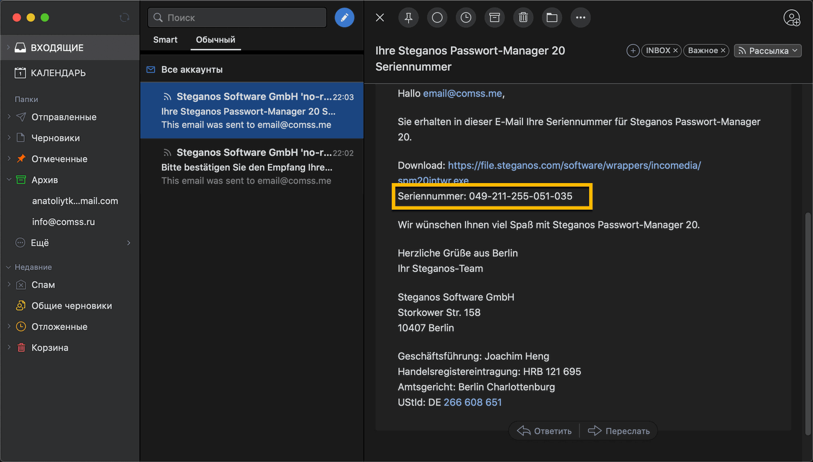Click the email subject Ihre Steganos Passwort-Manager title
Screen dimensions: 813x462
point(470,58)
